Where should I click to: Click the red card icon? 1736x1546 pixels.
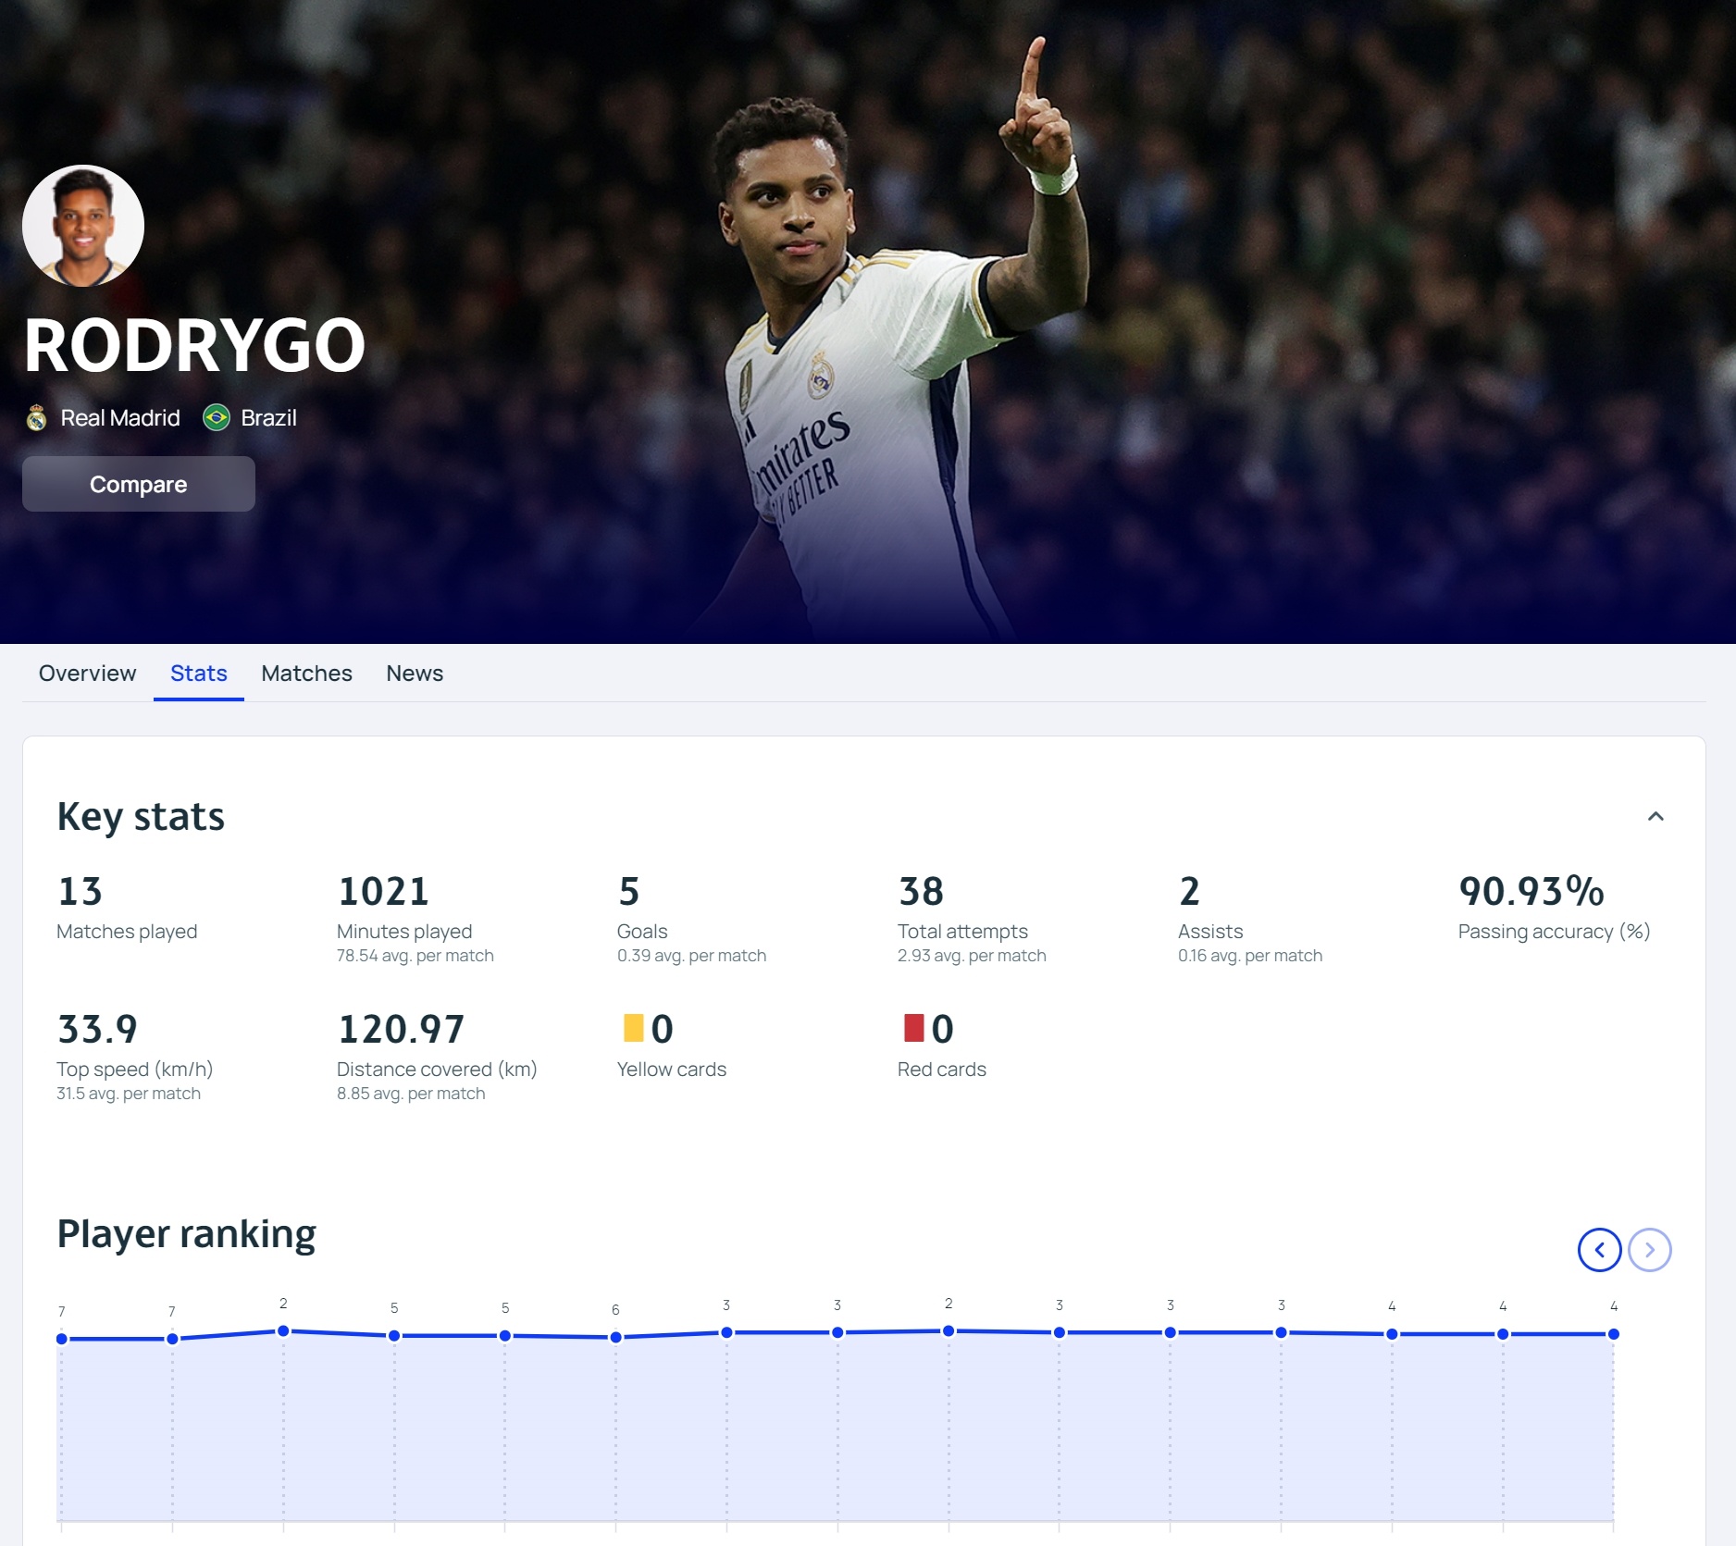click(x=913, y=1028)
